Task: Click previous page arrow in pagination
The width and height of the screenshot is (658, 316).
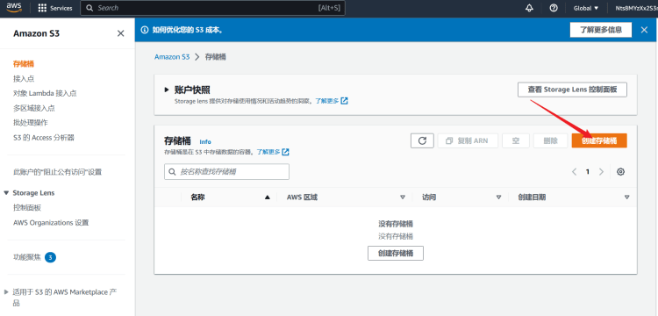Action: (x=574, y=172)
